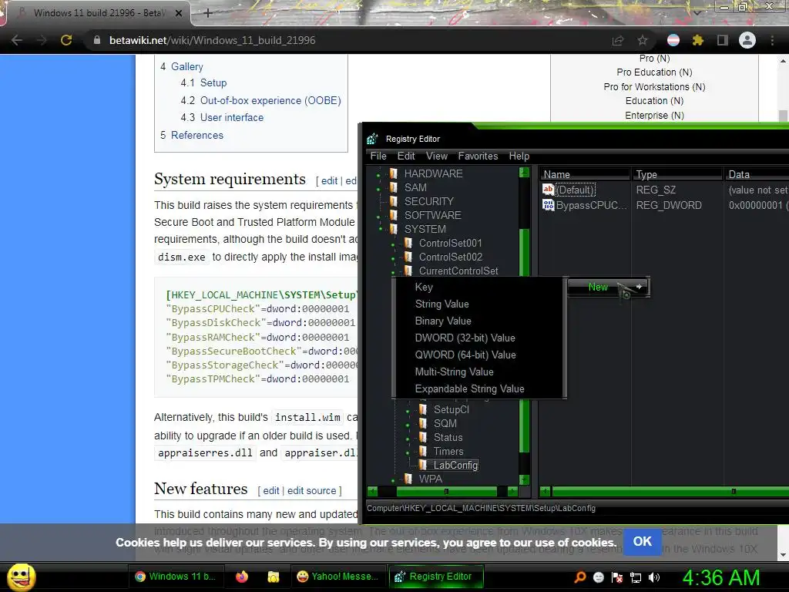Click the HARDWARE key folder icon
This screenshot has width=789, height=592.
pyautogui.click(x=394, y=173)
